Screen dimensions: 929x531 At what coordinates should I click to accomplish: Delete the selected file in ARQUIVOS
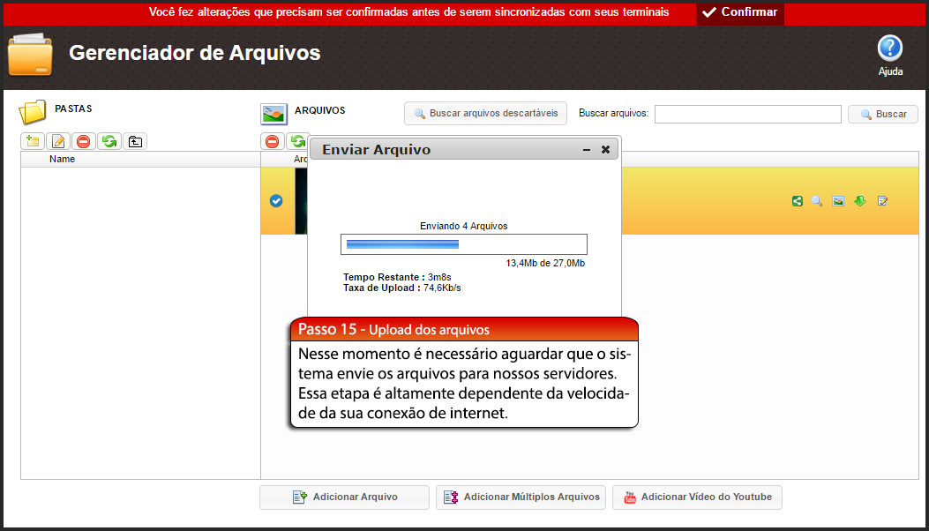(273, 141)
